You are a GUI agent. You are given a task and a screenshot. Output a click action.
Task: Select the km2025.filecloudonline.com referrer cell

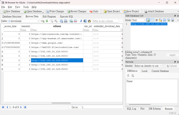click(x=57, y=47)
